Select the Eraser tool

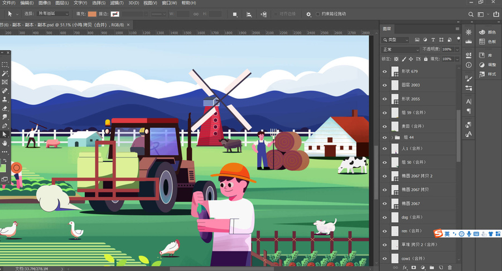point(5,109)
